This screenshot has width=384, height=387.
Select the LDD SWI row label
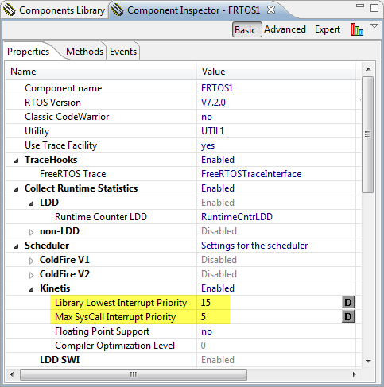point(60,360)
